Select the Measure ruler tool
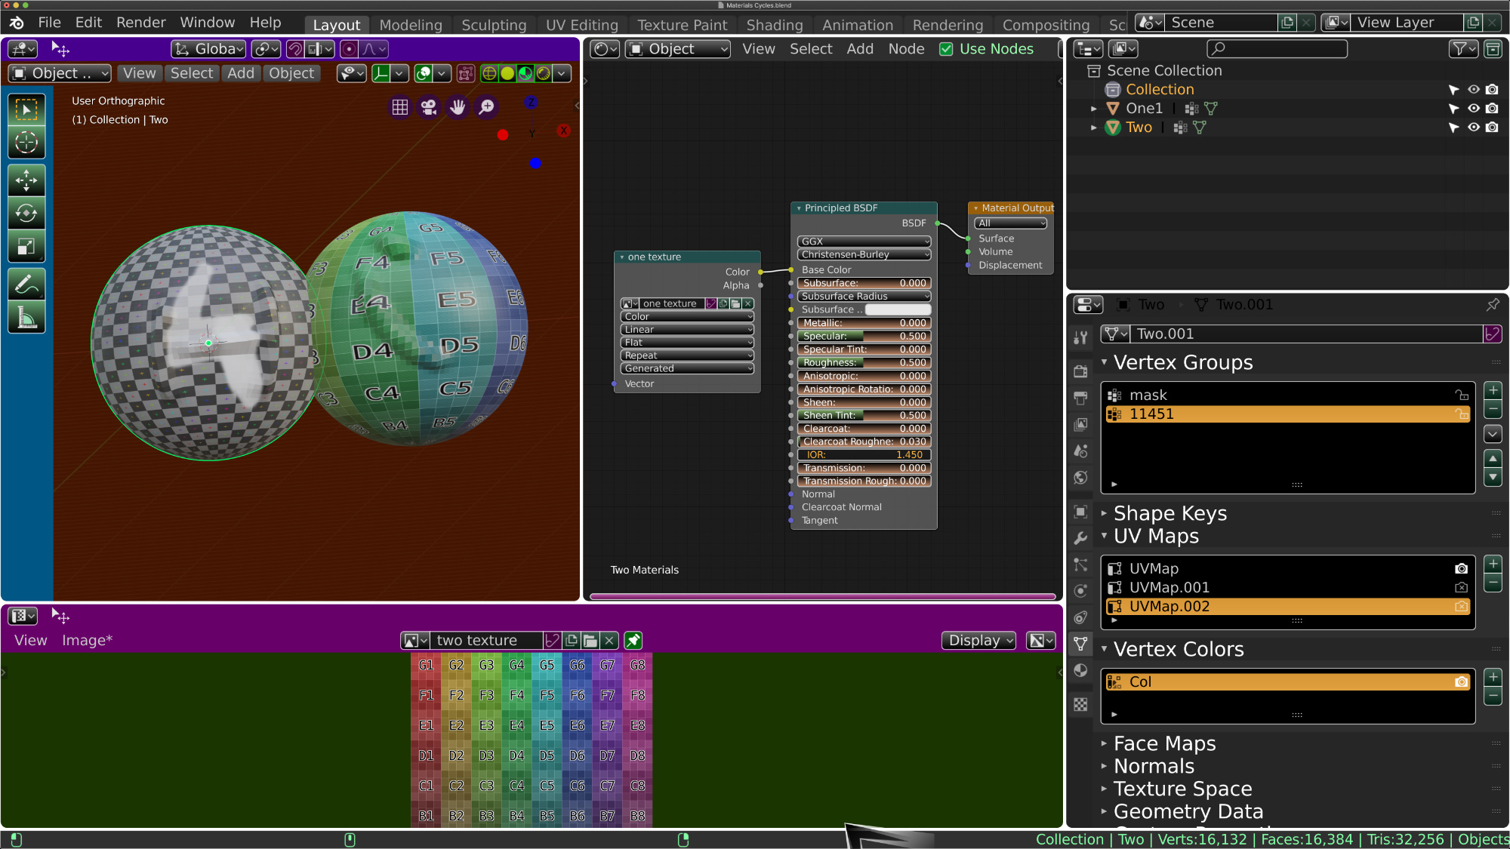The height and width of the screenshot is (849, 1510). (x=26, y=318)
